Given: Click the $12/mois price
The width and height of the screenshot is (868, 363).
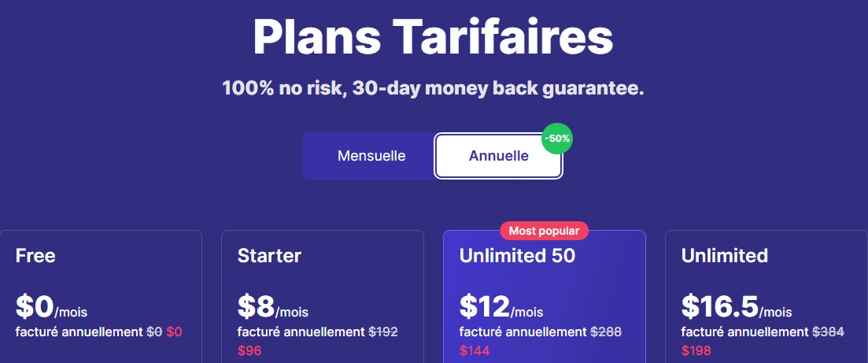Looking at the screenshot, I should tap(501, 306).
